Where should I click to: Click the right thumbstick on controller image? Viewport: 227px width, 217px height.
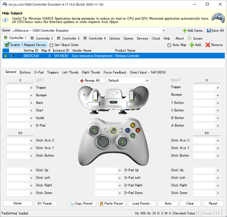[x=122, y=142]
